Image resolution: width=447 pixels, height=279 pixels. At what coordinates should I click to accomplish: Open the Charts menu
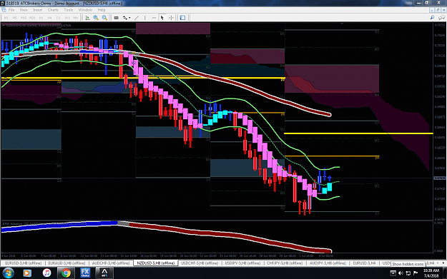pyautogui.click(x=53, y=10)
